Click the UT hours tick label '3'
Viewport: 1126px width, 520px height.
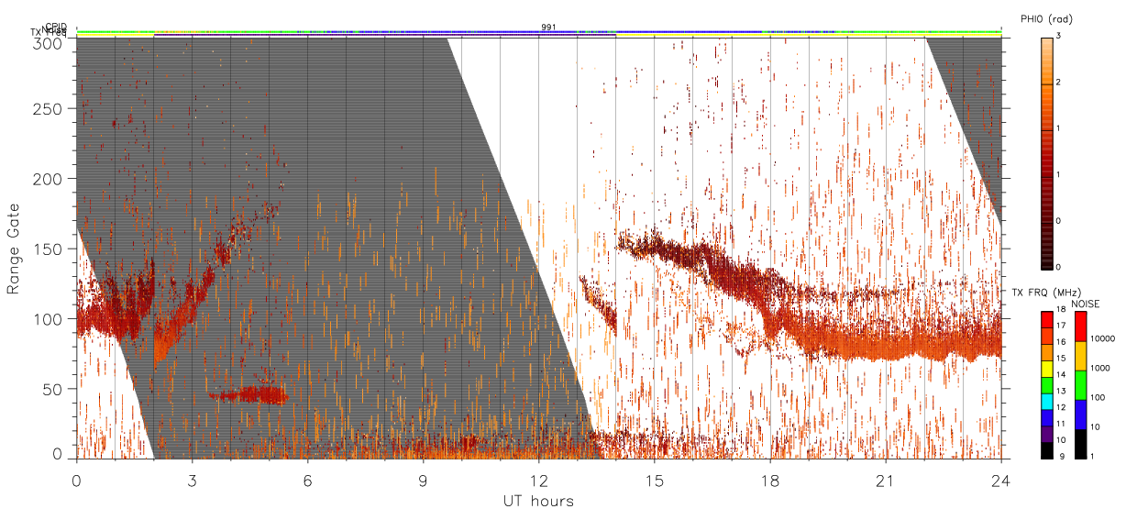pyautogui.click(x=192, y=481)
